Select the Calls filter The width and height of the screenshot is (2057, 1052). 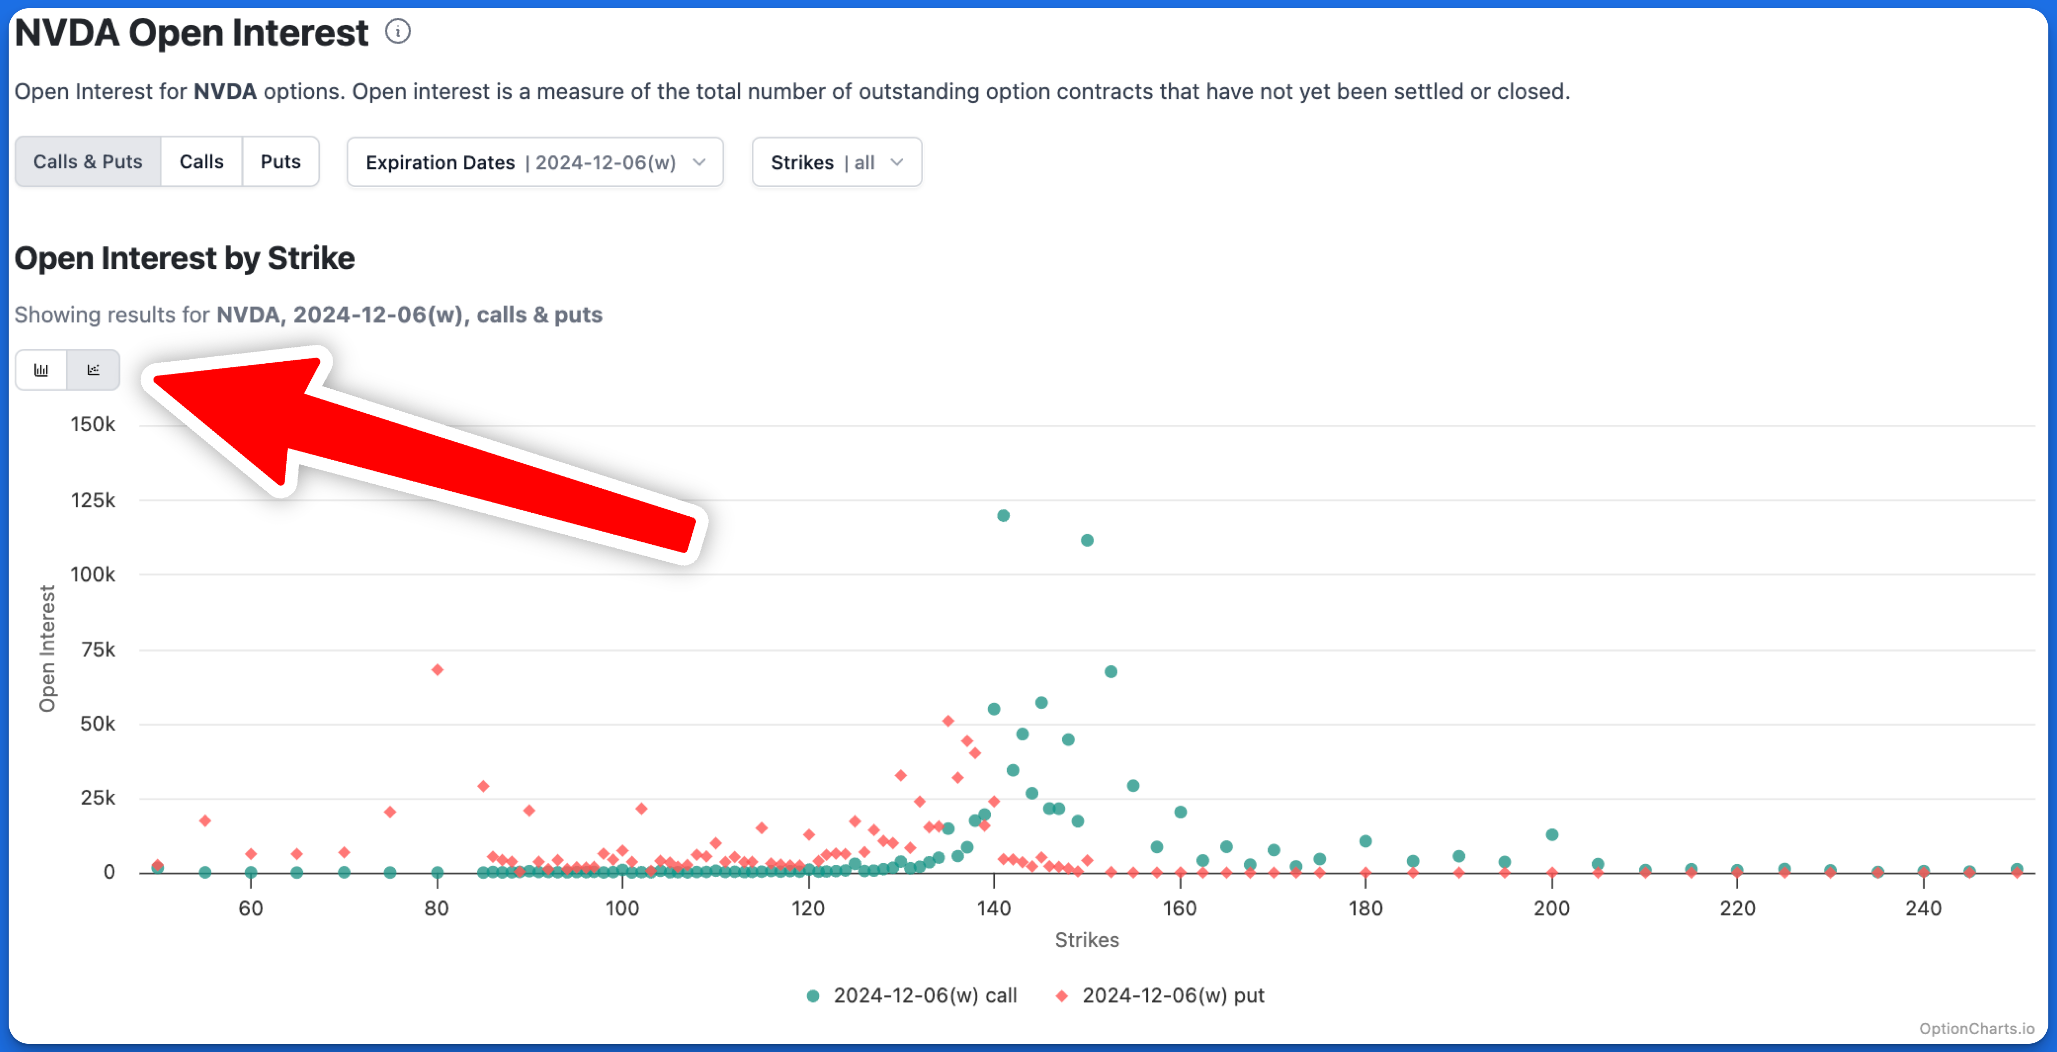[x=201, y=162]
